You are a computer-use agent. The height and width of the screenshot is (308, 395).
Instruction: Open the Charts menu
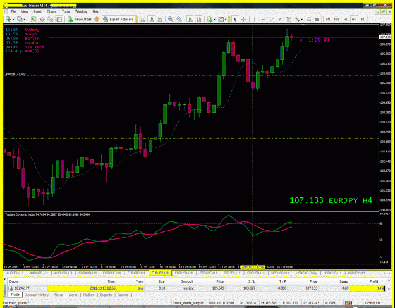[x=51, y=11]
